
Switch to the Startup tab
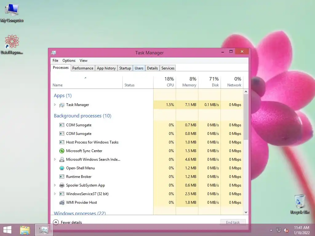(x=125, y=68)
